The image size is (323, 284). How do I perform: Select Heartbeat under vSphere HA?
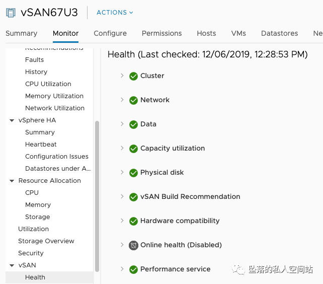click(41, 145)
